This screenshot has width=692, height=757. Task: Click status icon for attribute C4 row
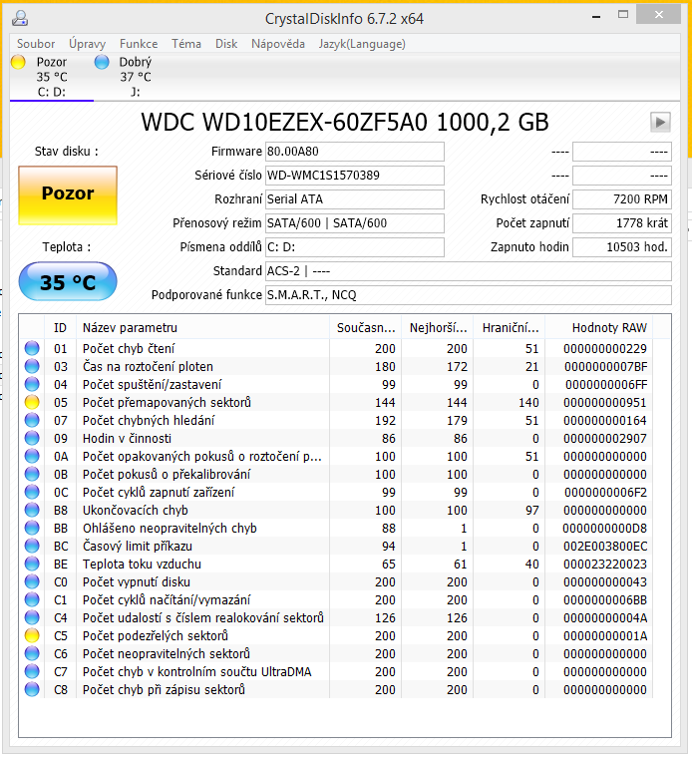[32, 617]
